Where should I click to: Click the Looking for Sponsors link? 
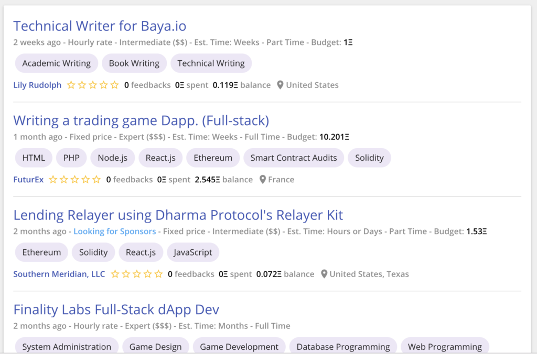click(115, 231)
